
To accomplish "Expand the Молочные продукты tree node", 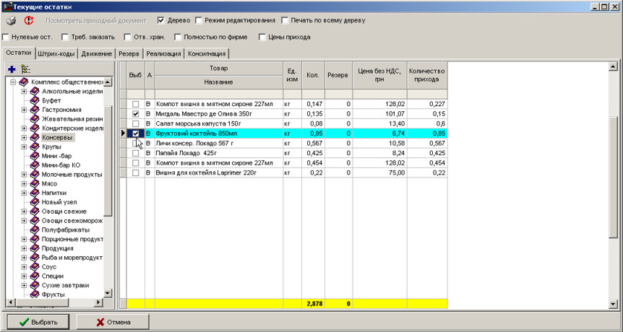I will [x=24, y=175].
